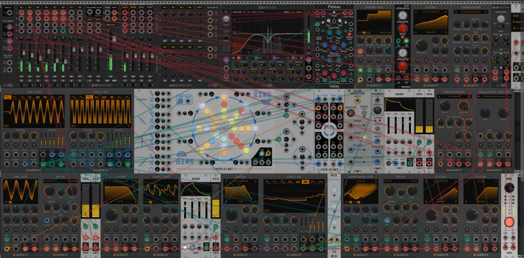Select sawtooth shape on the sine-displaying LFO x EG

point(30,97)
